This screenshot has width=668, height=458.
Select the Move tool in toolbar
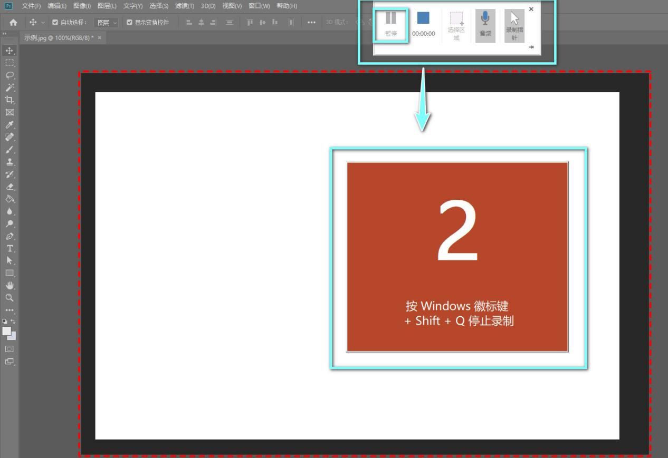click(x=9, y=51)
